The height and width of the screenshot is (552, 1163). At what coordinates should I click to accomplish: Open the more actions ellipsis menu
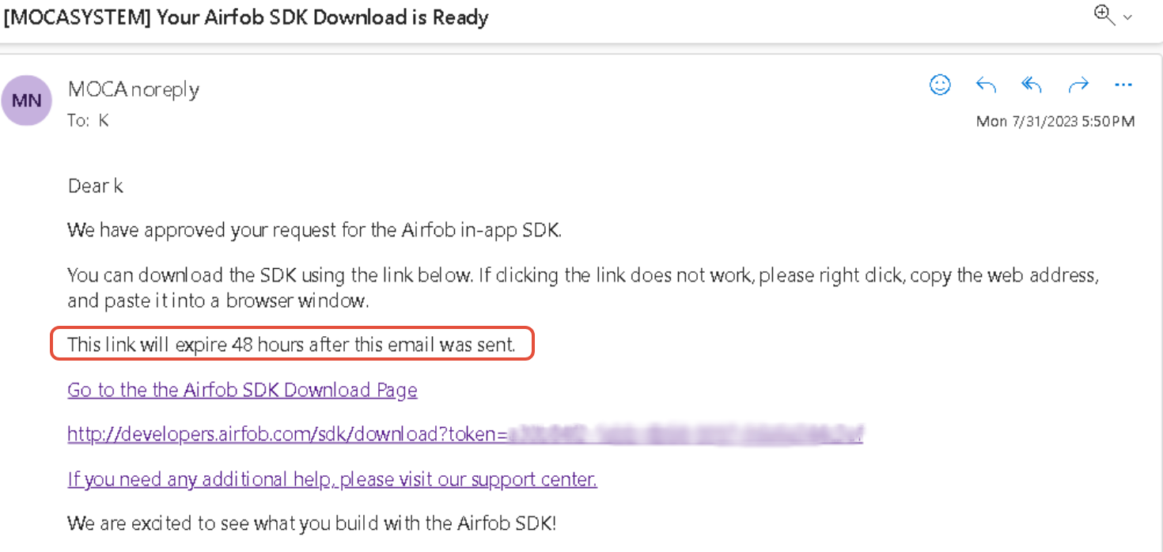click(1123, 85)
